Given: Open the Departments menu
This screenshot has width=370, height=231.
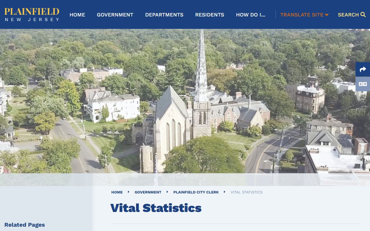Looking at the screenshot, I should point(164,15).
